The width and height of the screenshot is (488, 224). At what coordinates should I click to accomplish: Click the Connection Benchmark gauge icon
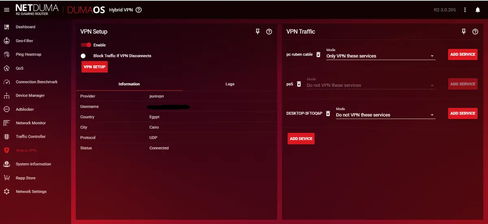pyautogui.click(x=7, y=82)
